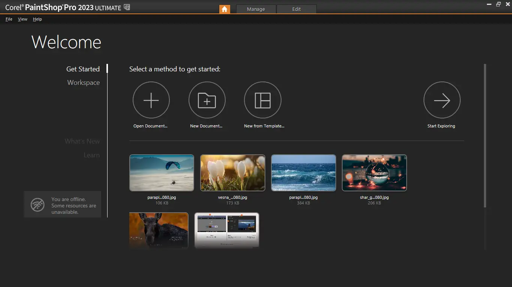Open the Help menu
The width and height of the screenshot is (512, 287).
click(37, 19)
